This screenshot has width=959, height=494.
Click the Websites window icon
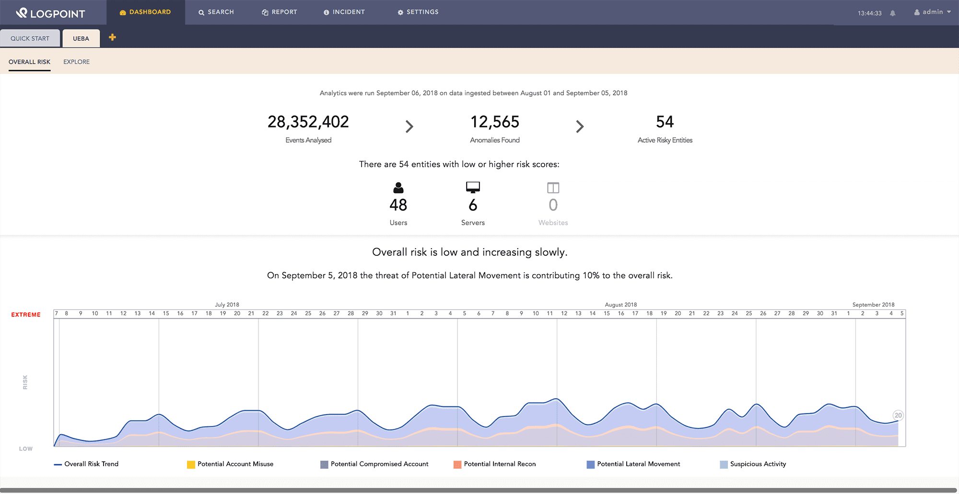pos(553,187)
